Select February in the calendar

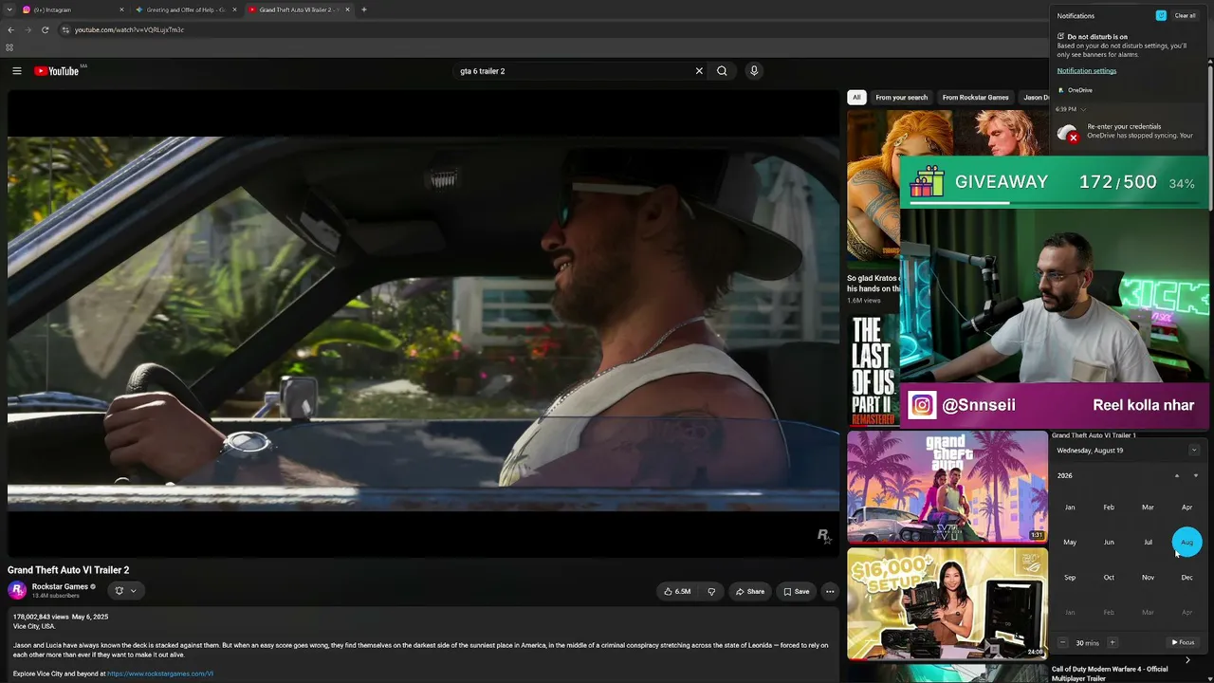1109,508
